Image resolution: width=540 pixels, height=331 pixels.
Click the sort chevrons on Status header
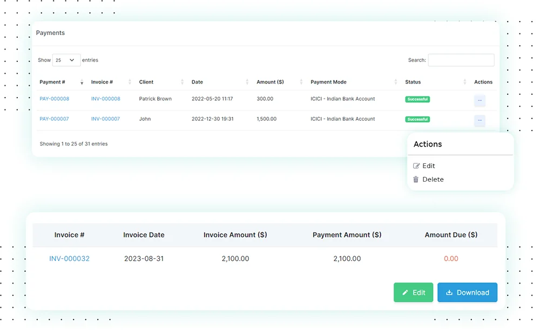point(465,82)
